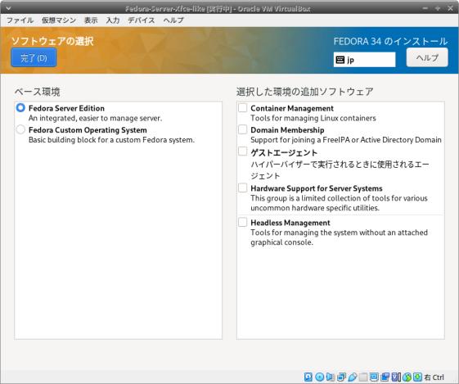Image resolution: width=459 pixels, height=384 pixels.
Task: Click the audio status icon
Action: (x=330, y=377)
